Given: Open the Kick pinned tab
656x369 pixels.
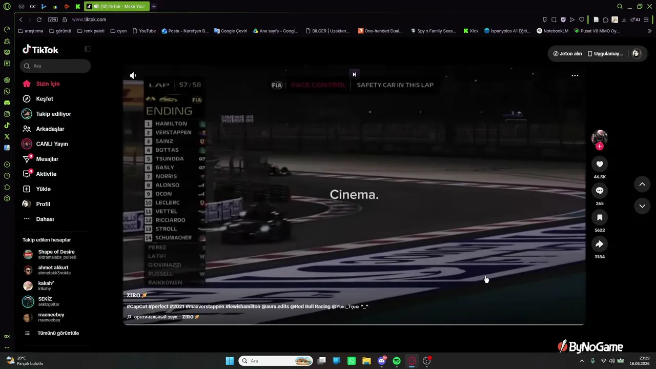Looking at the screenshot, I should (x=78, y=7).
